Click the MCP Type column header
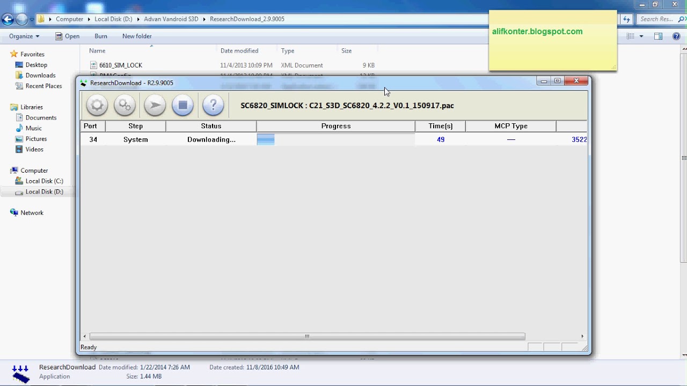Image resolution: width=687 pixels, height=386 pixels. [x=511, y=126]
